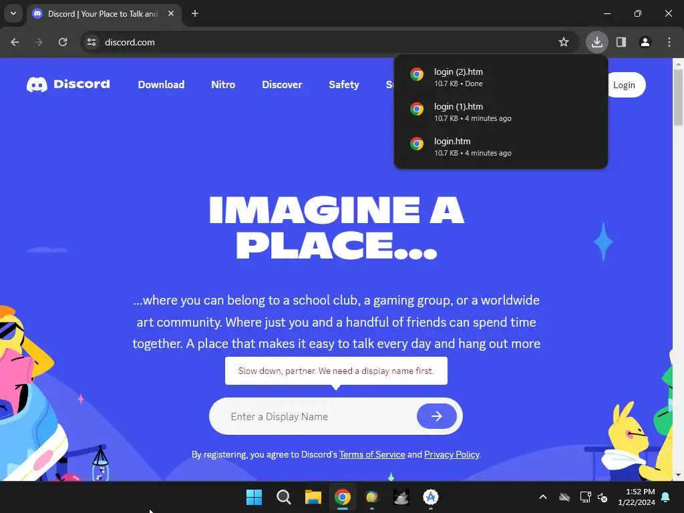This screenshot has width=684, height=513.
Task: Click Chrome file icon beside login.htm
Action: [417, 144]
